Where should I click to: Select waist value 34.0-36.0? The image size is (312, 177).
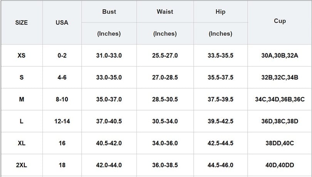coord(165,143)
